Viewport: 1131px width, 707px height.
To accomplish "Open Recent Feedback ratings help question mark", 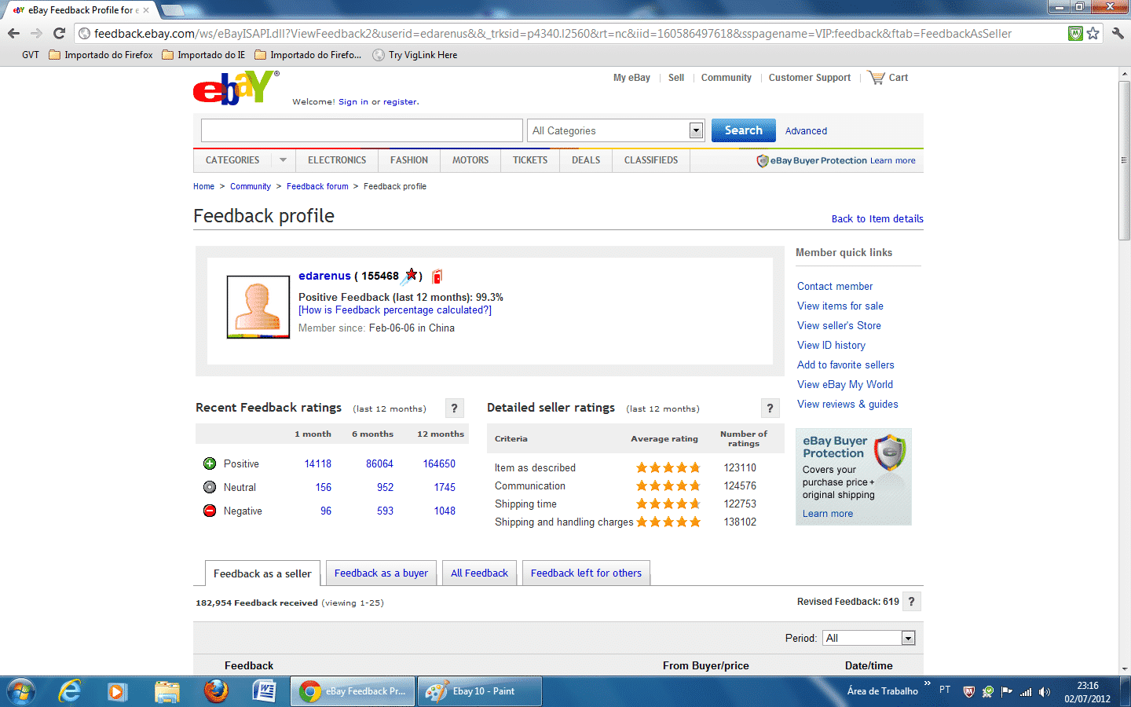I will (454, 408).
